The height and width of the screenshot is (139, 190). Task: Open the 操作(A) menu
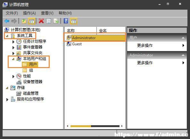coord(29,13)
